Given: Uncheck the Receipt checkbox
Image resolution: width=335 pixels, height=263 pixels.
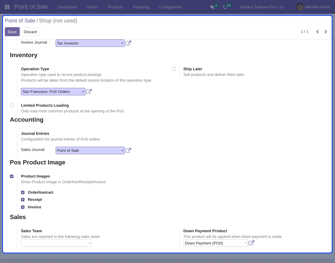Looking at the screenshot, I should (x=23, y=200).
